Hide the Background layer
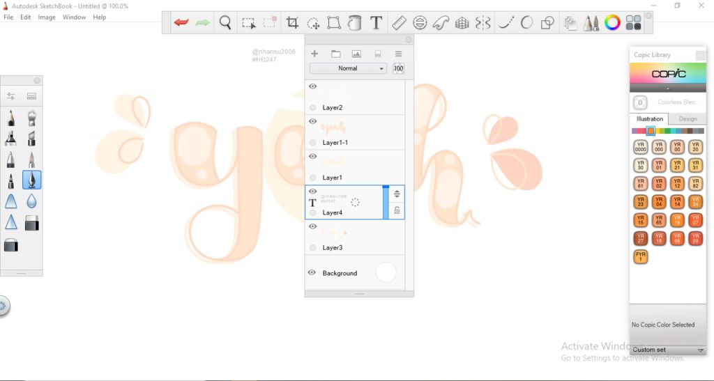 [312, 273]
